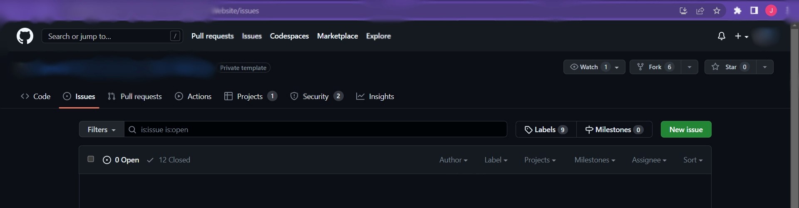The width and height of the screenshot is (799, 208).
Task: Click the install app icon in address bar
Action: coord(683,11)
